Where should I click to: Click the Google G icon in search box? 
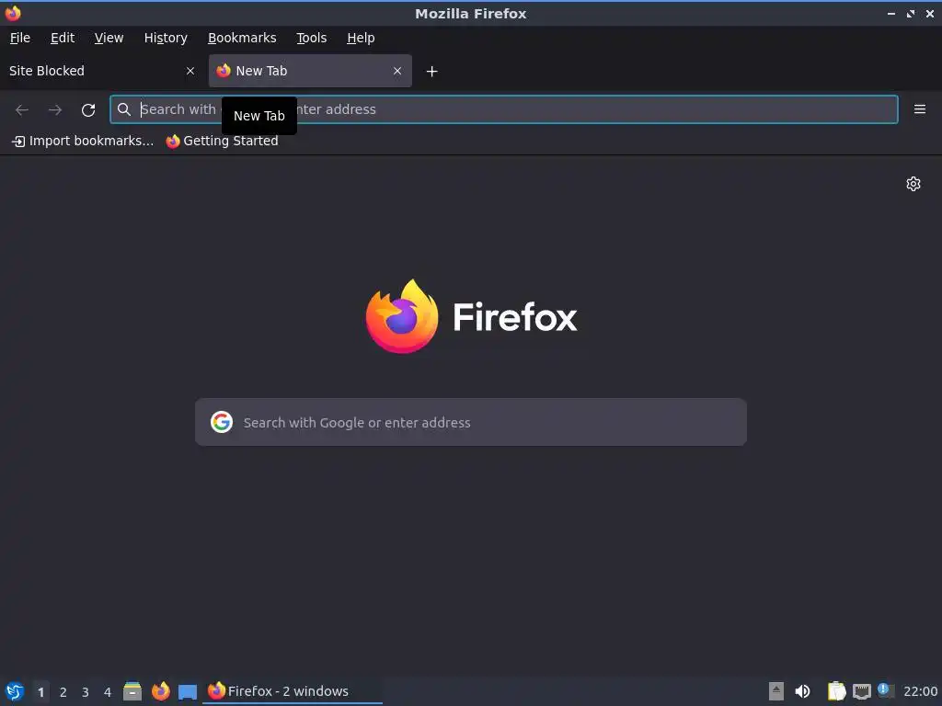tap(222, 422)
